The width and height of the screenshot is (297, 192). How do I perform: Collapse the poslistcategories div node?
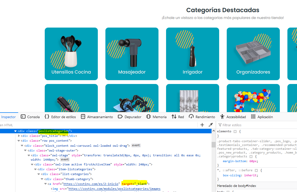15,131
